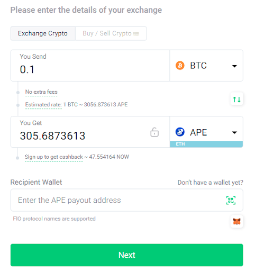Focus the You Send amount field
This screenshot has height=271, width=255.
[x=90, y=66]
